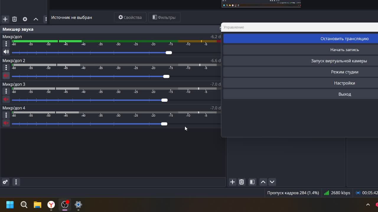Screen dimensions: 378x212
Task: Open Свойства for the source
Action: (130, 17)
